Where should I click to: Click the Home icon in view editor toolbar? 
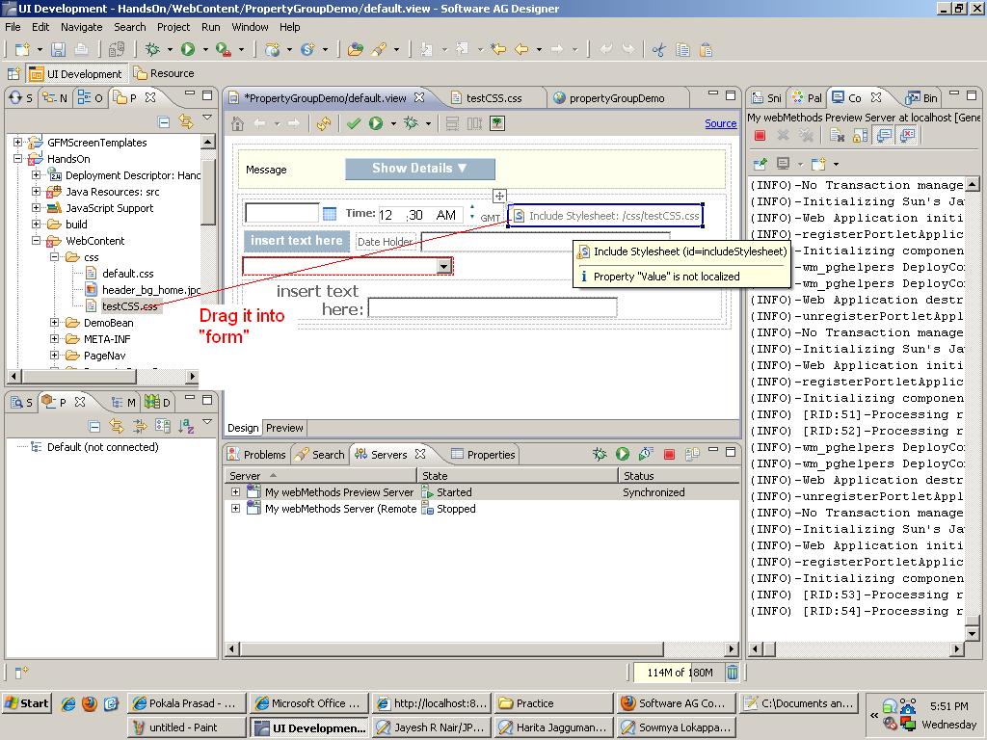(x=237, y=123)
